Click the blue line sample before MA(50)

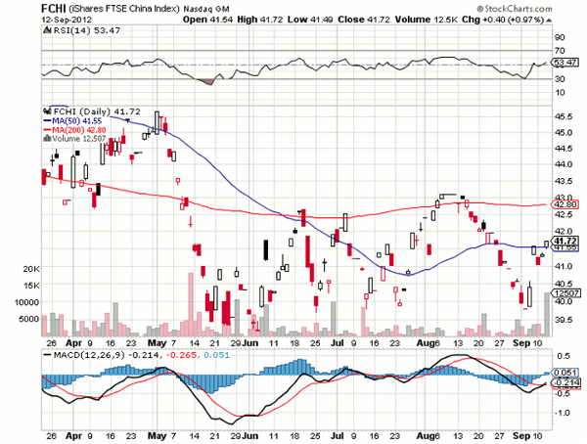click(x=47, y=121)
